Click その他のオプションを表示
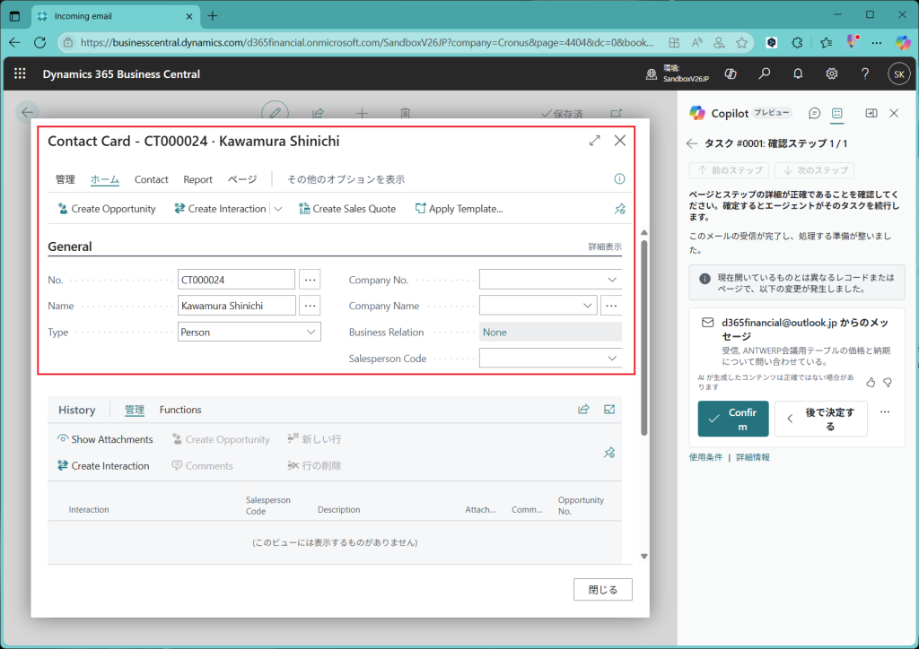919x649 pixels. 346,179
